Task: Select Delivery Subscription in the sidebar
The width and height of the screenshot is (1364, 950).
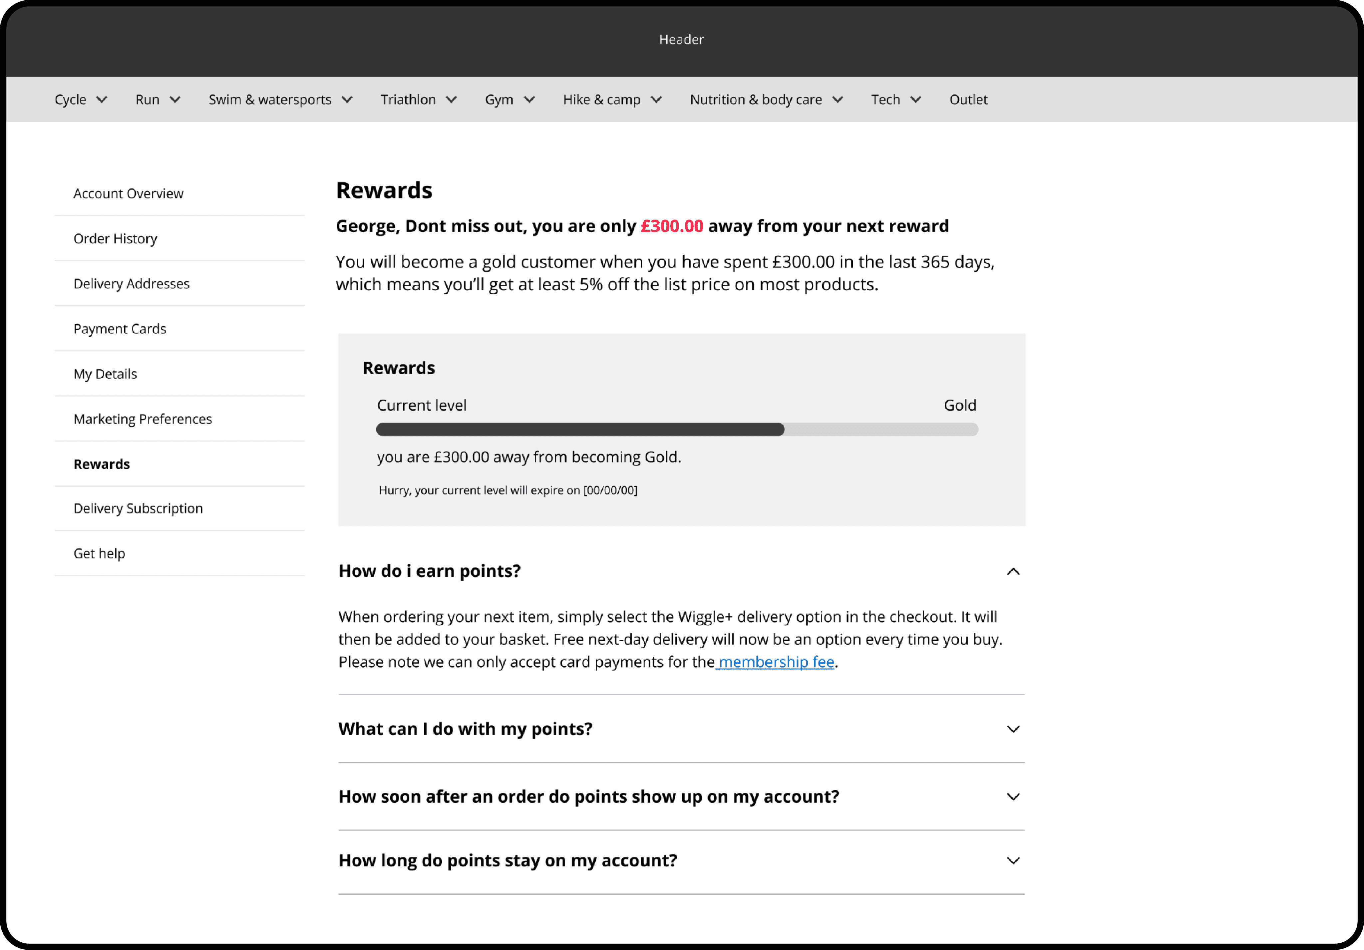Action: pos(138,508)
